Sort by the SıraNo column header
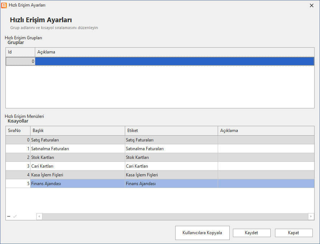Image resolution: width=320 pixels, height=244 pixels. coord(18,131)
